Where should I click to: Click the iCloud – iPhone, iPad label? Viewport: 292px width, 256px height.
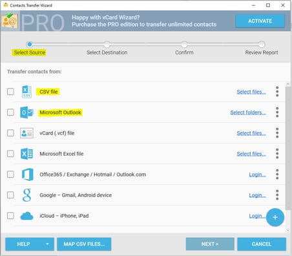(64, 216)
